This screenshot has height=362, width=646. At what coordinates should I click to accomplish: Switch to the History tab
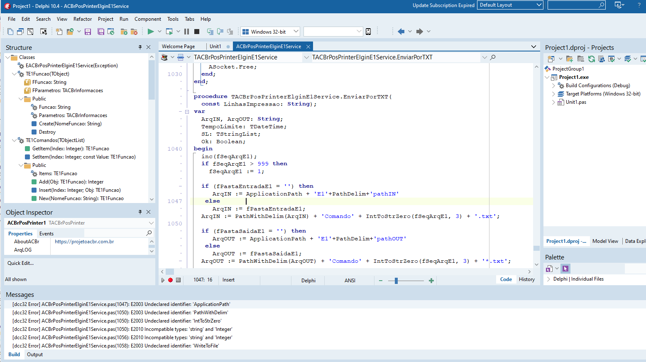(527, 279)
